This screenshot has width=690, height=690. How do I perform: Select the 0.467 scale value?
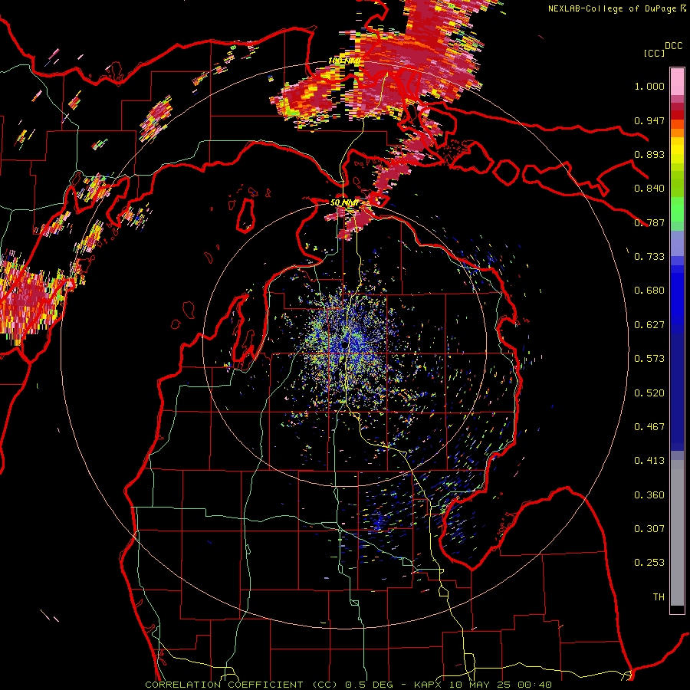[x=649, y=427]
